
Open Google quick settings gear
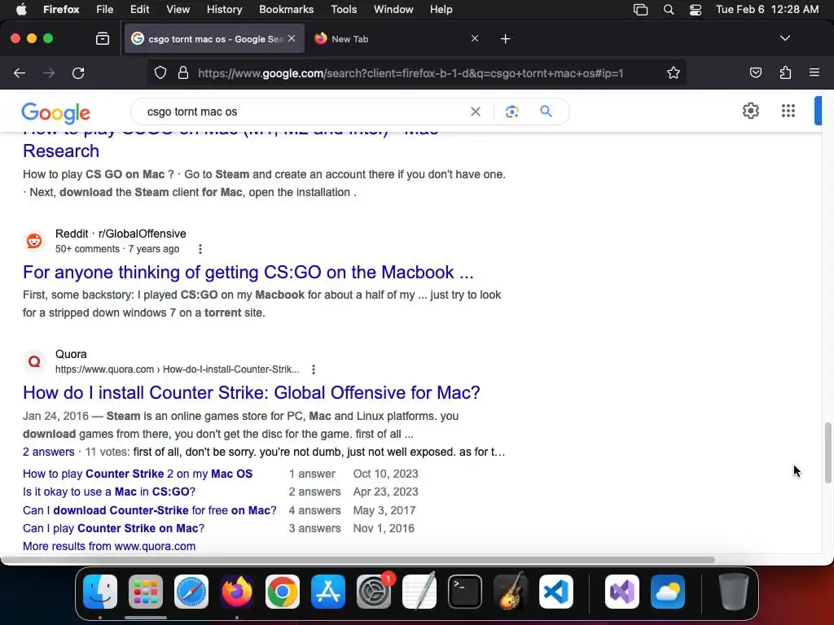(x=750, y=111)
